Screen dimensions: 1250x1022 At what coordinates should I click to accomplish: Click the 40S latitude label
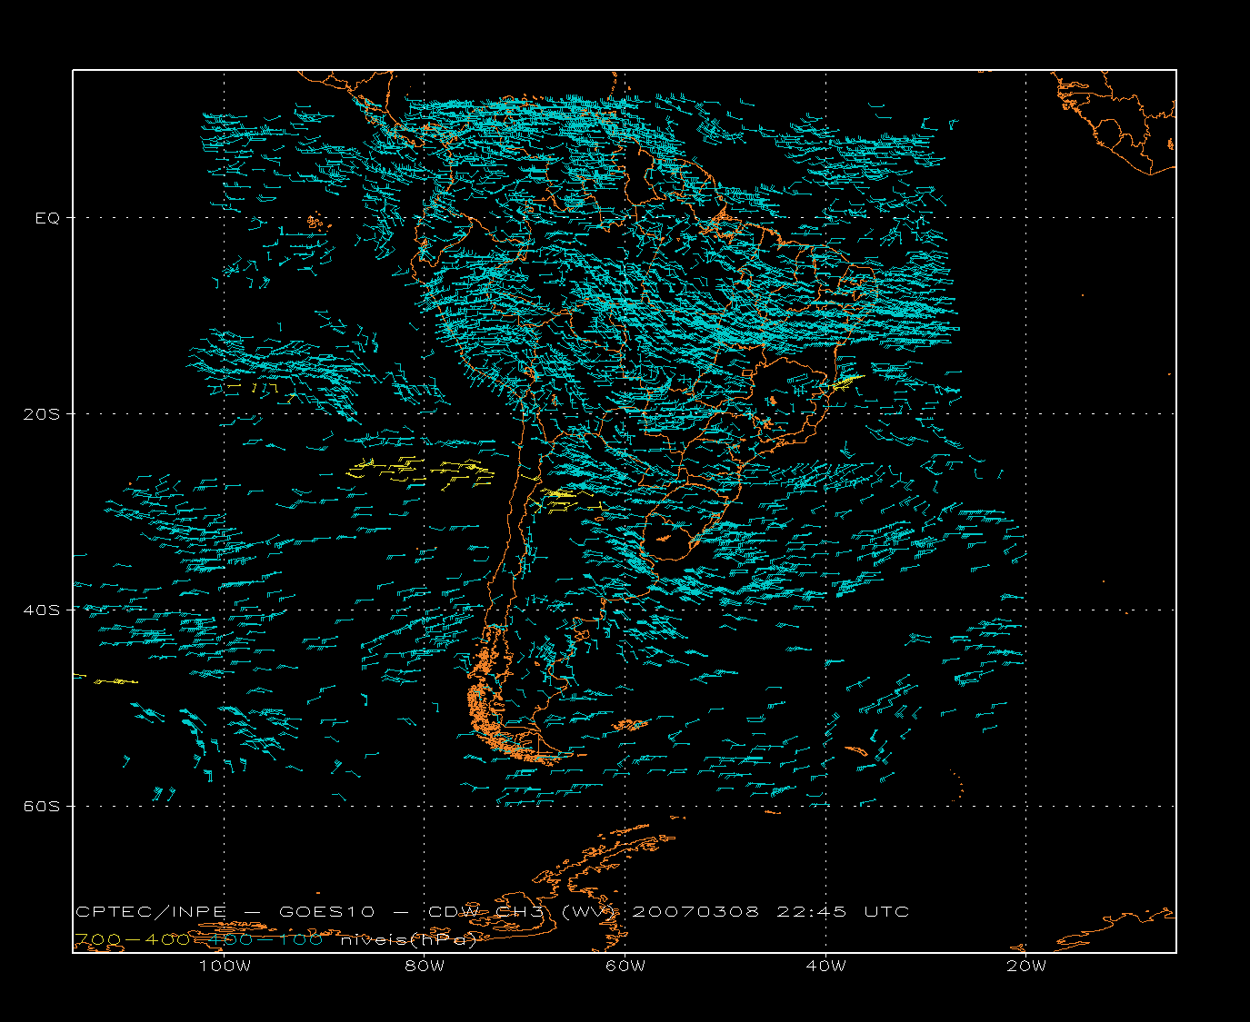44,610
